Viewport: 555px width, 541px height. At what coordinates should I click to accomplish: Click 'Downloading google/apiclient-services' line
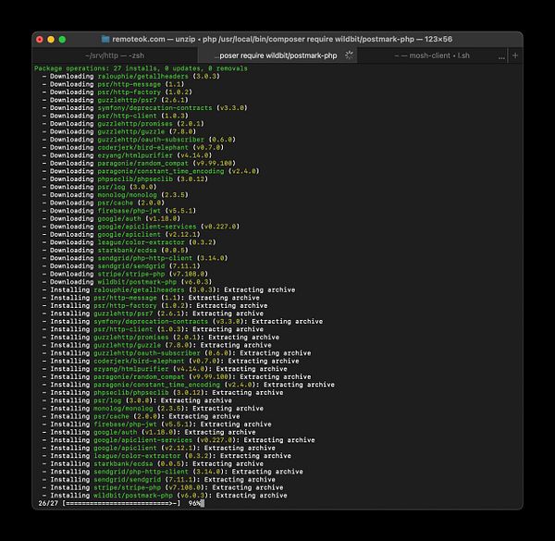coord(141,227)
